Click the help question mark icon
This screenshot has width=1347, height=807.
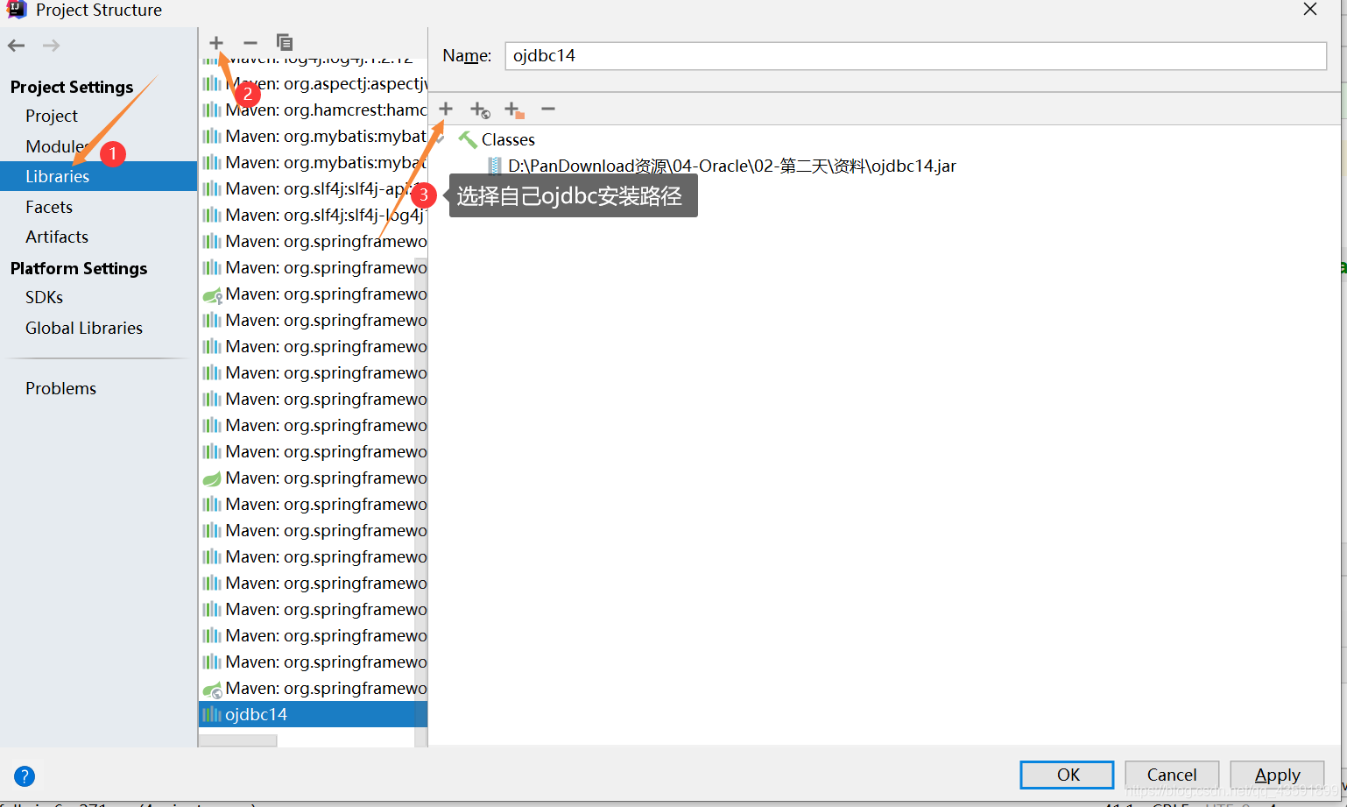(25, 776)
